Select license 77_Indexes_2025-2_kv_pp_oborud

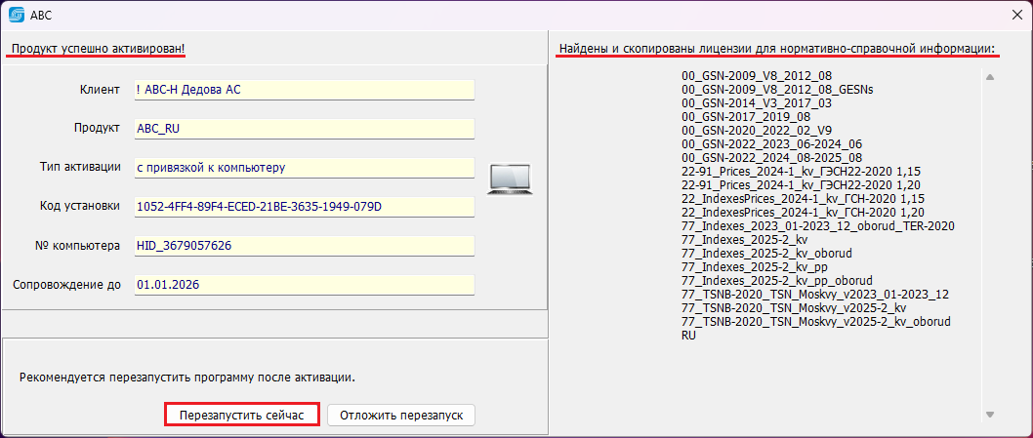tap(777, 281)
